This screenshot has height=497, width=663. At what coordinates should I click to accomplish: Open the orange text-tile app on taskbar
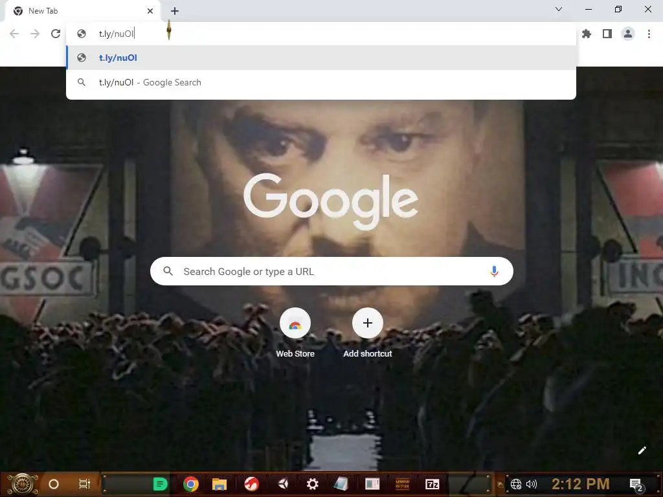click(x=402, y=484)
